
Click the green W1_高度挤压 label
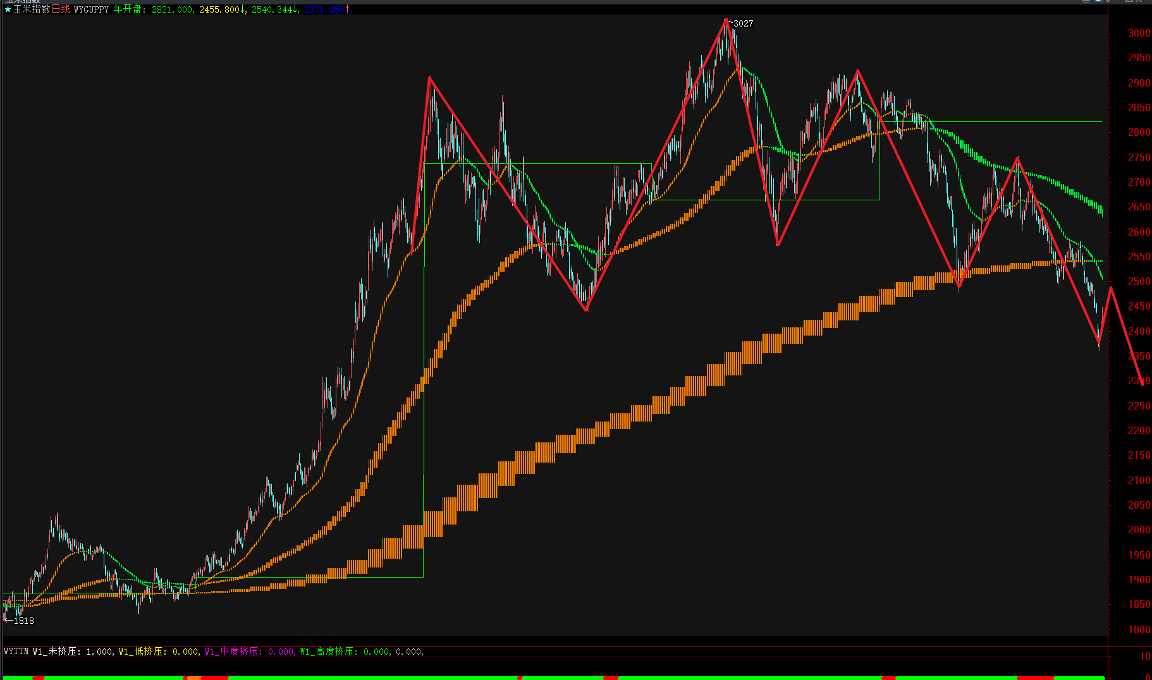tap(328, 652)
